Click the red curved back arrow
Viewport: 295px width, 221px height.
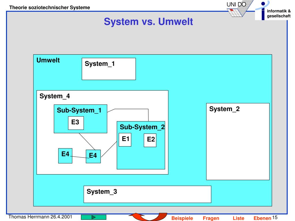[148, 217]
